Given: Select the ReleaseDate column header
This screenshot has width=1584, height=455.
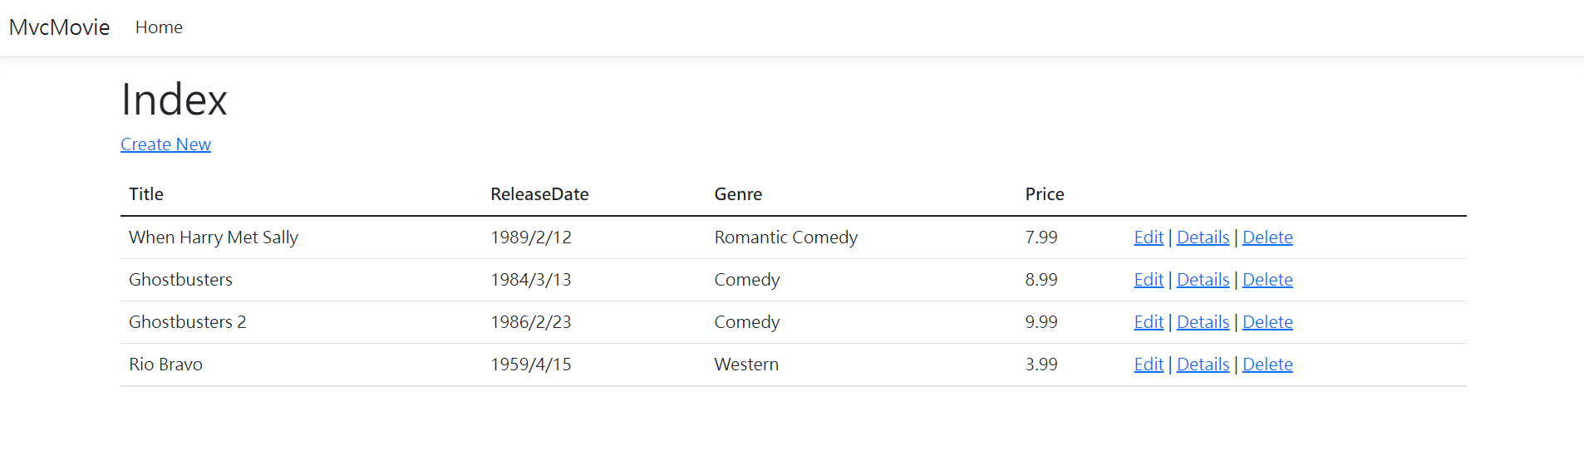Looking at the screenshot, I should pos(539,194).
